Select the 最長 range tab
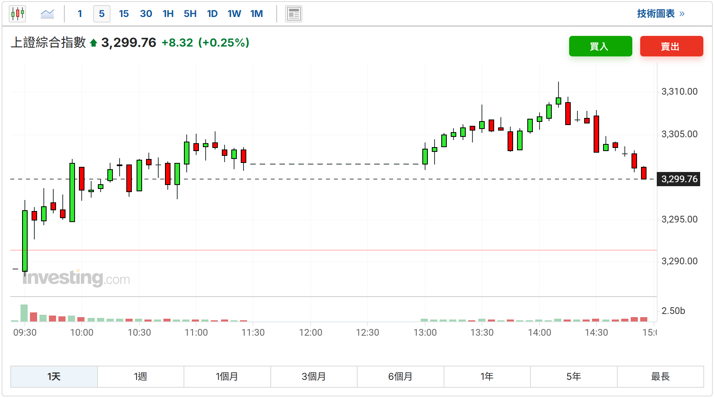Image resolution: width=714 pixels, height=398 pixels. pyautogui.click(x=660, y=377)
